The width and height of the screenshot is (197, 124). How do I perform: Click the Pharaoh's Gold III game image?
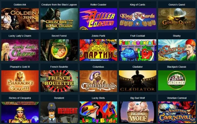point(20,81)
